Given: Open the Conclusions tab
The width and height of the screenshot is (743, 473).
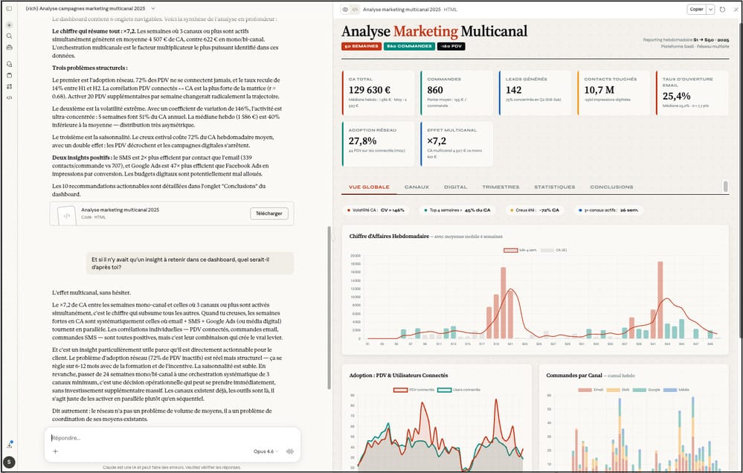Looking at the screenshot, I should 611,187.
